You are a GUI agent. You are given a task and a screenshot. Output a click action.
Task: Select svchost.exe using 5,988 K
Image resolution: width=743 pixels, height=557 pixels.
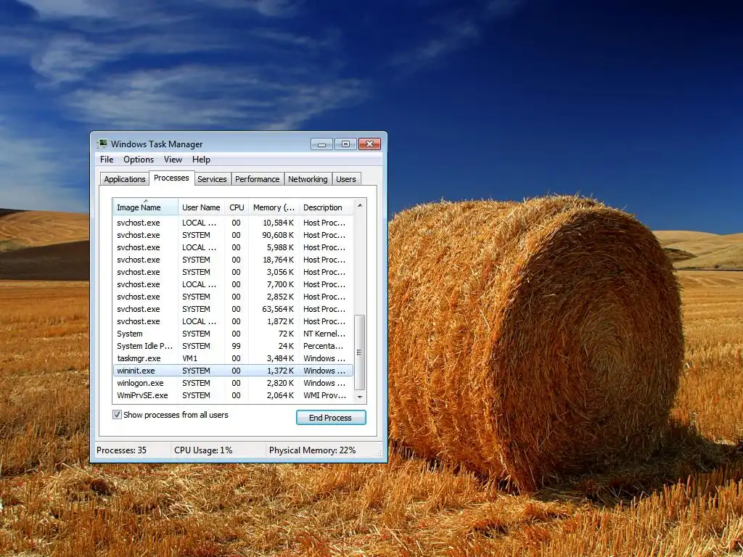[233, 248]
